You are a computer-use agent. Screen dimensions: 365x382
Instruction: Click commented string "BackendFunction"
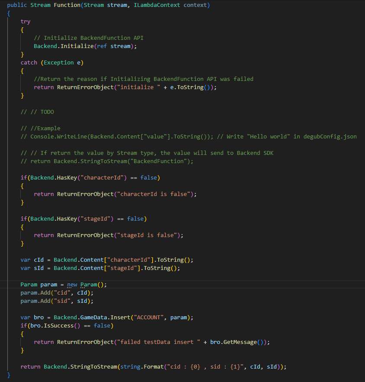tap(158, 161)
